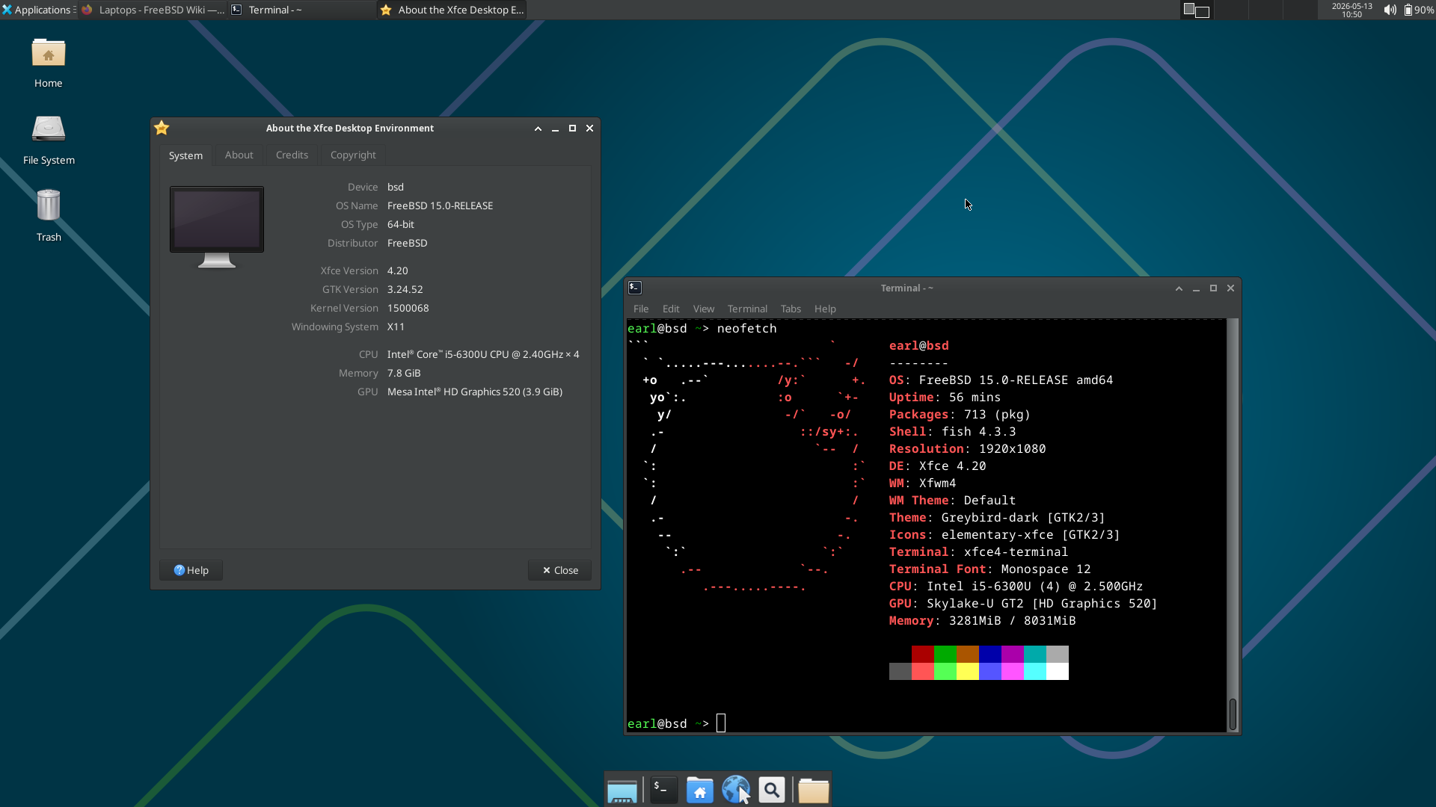Open the Copyright tab

(353, 155)
